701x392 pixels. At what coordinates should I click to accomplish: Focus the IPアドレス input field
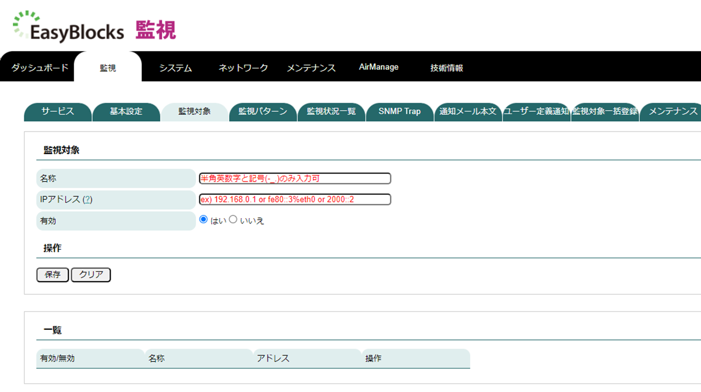[x=295, y=199]
